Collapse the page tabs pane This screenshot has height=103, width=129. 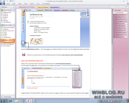click(127, 10)
